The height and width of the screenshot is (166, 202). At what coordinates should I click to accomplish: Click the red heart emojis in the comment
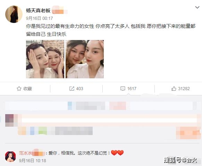(x=117, y=153)
